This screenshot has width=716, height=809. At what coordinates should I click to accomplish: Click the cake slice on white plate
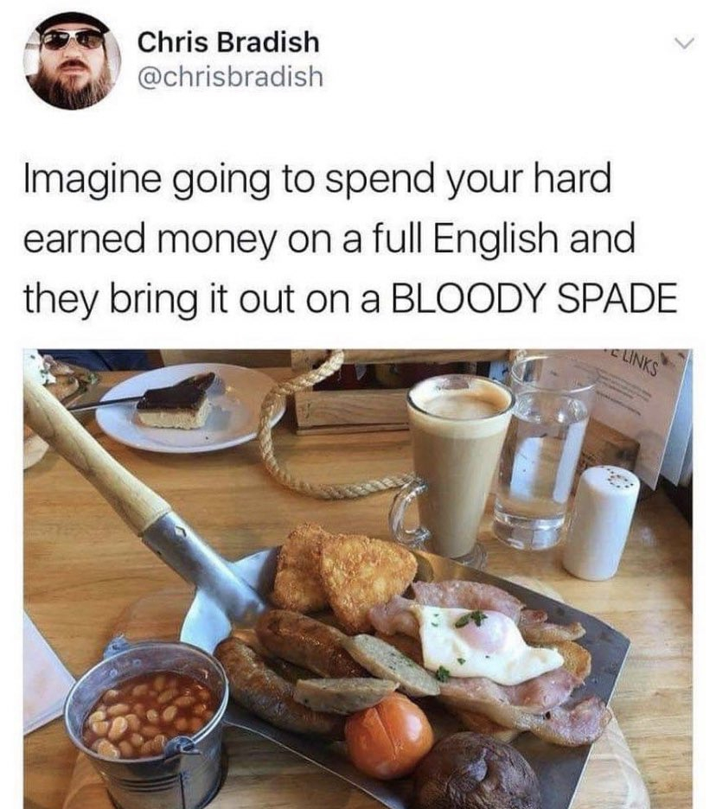pos(176,402)
